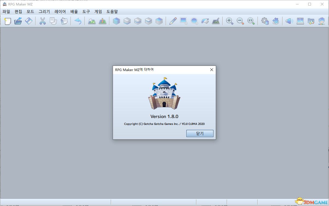Switch to Map editing mode icon

(x=92, y=21)
